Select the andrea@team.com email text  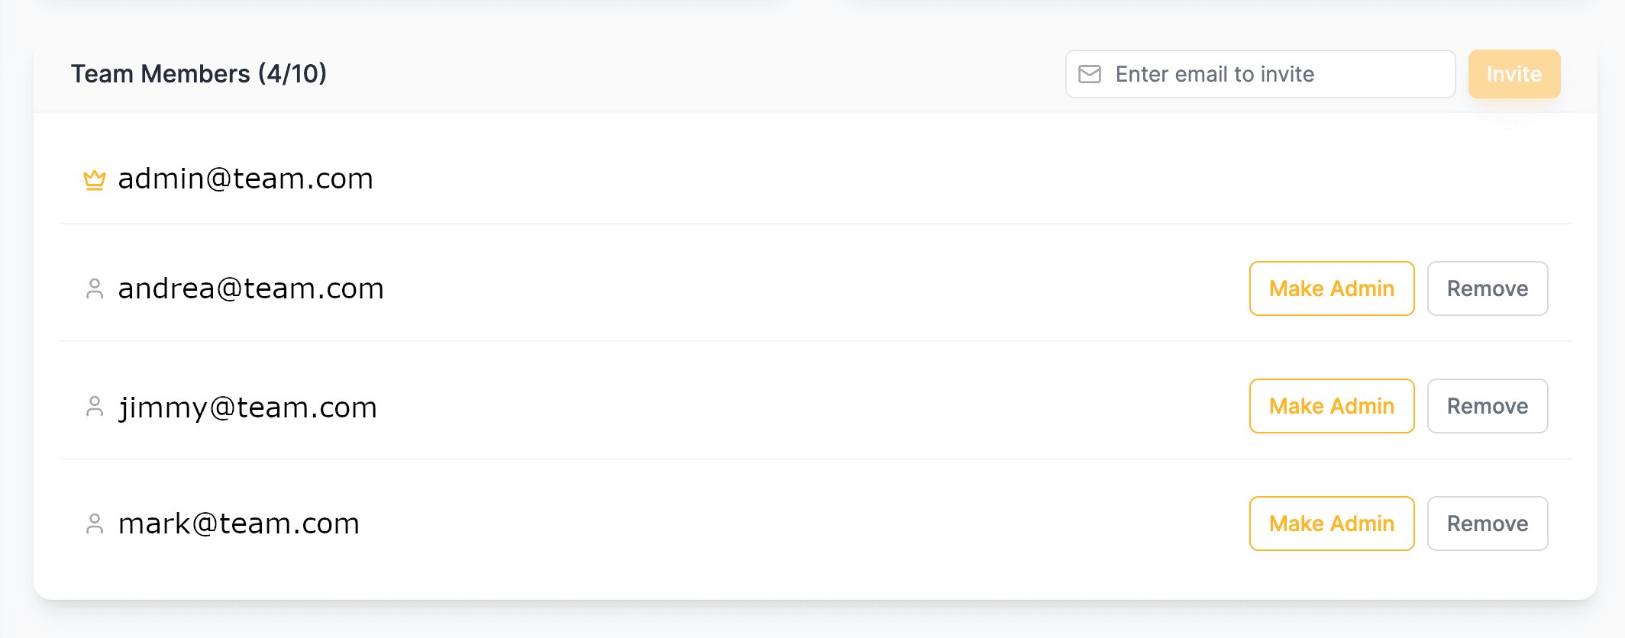coord(250,289)
